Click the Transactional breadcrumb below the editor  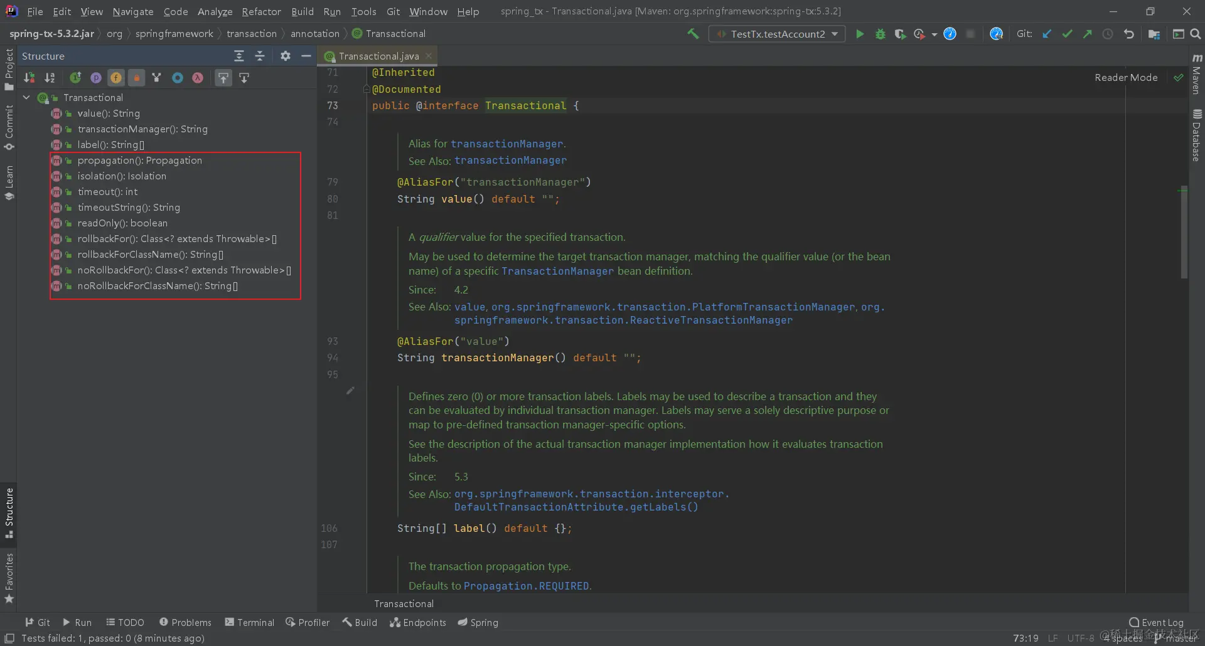pos(404,604)
